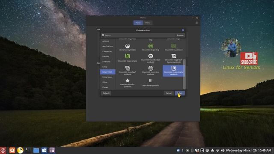
Task: Open the hamburger menu in the Menu window
Action: 197,23
